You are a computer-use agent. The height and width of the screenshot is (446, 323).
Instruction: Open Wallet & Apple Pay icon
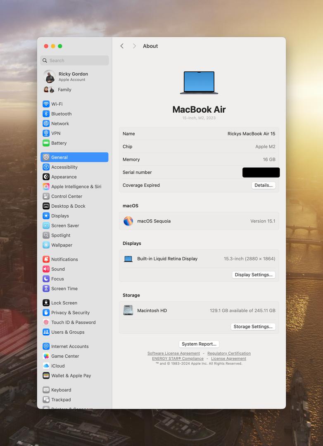[46, 375]
